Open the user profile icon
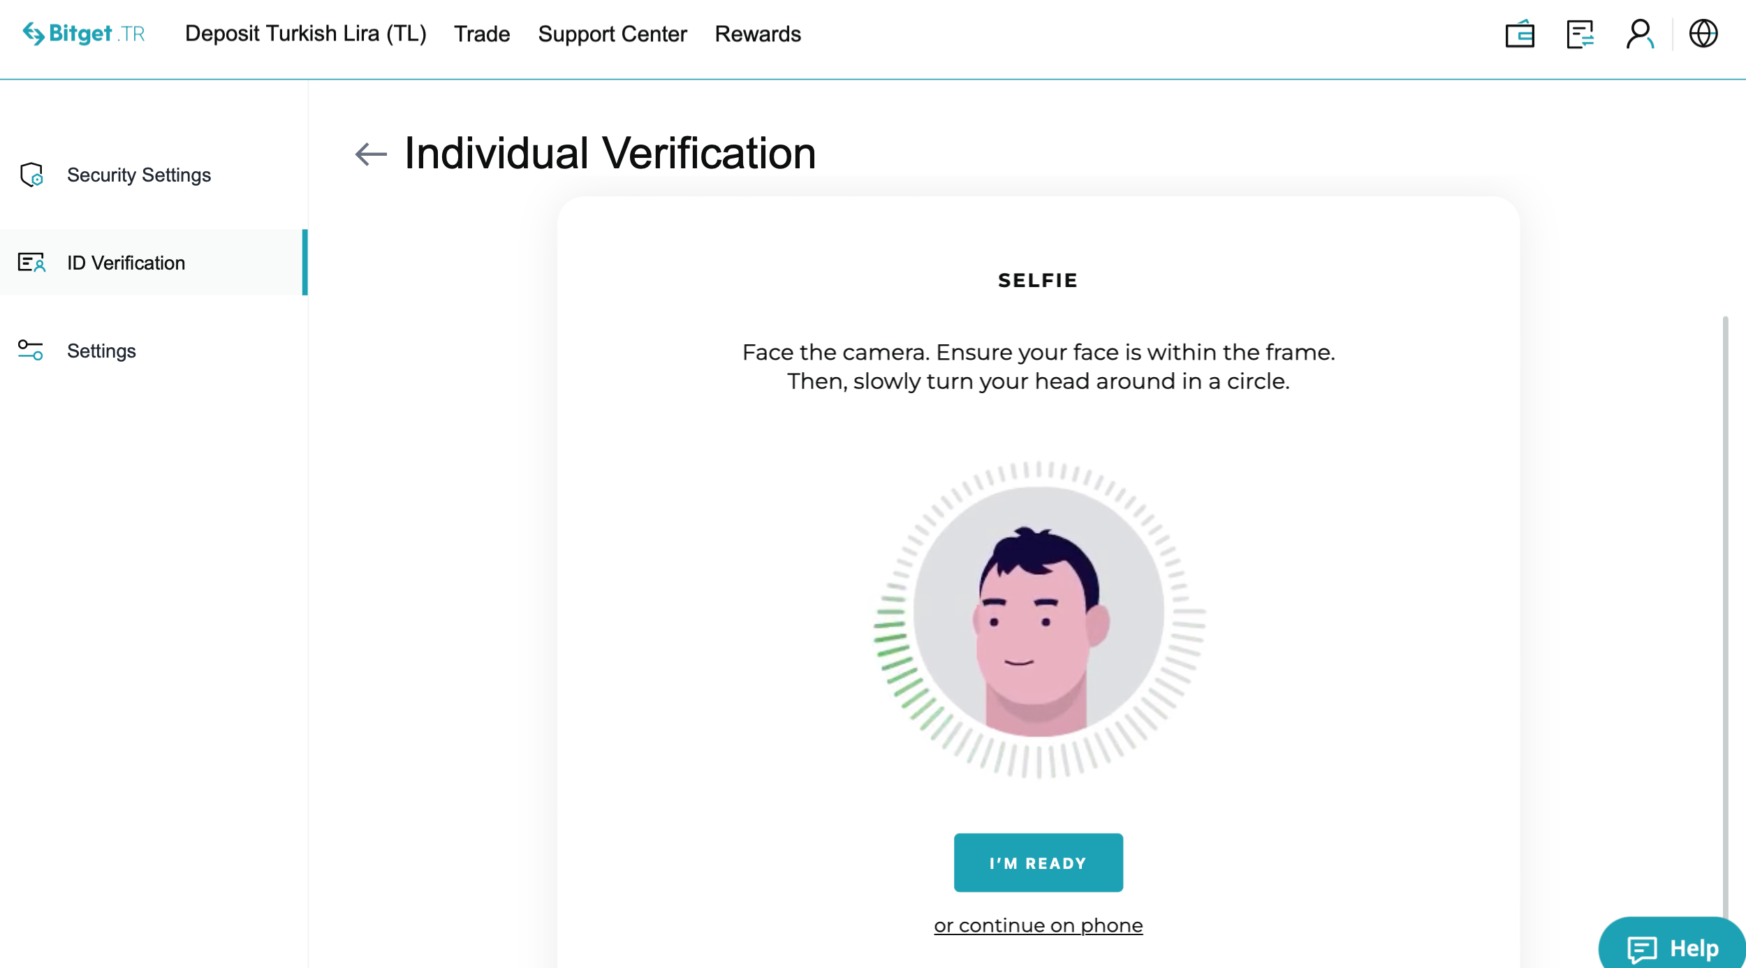The image size is (1746, 968). pyautogui.click(x=1640, y=34)
